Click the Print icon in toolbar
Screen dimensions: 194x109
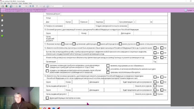[x=3, y=6]
